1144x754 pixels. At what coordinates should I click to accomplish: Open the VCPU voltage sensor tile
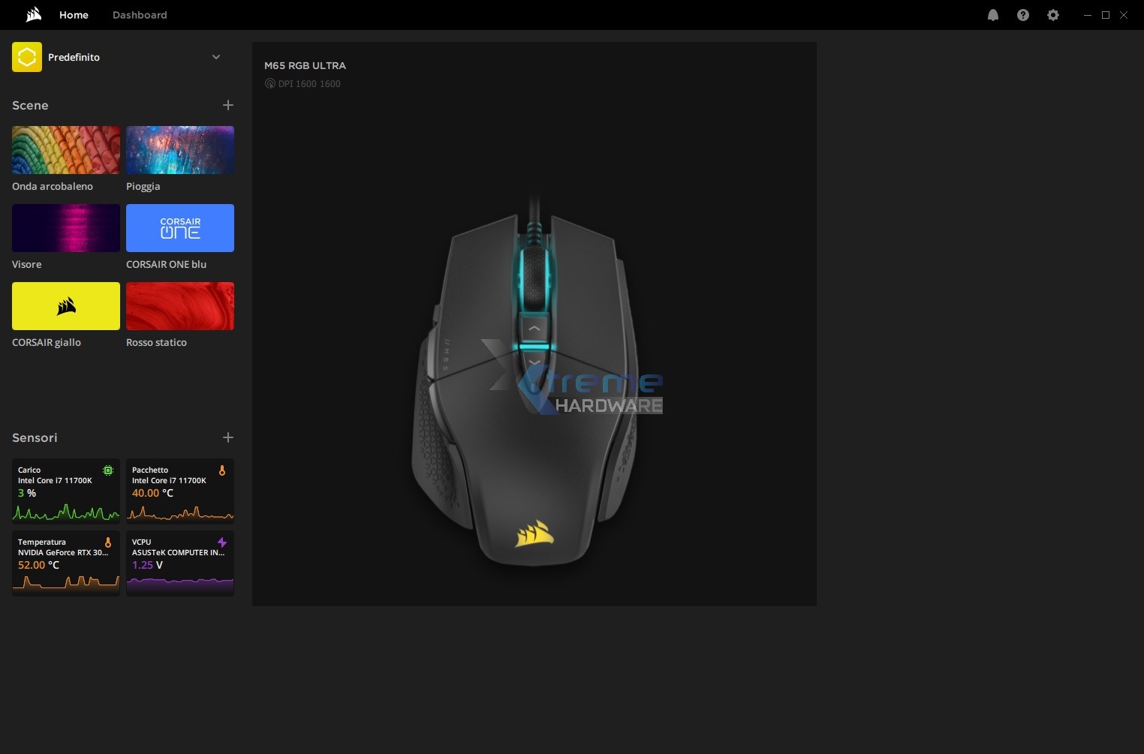coord(180,563)
